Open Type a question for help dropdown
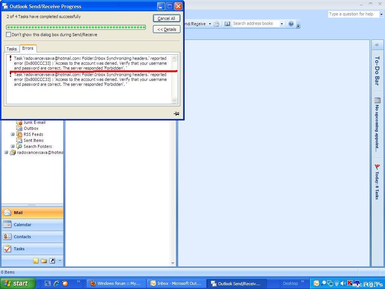Viewport: 385px width, 289px height. pos(381,14)
